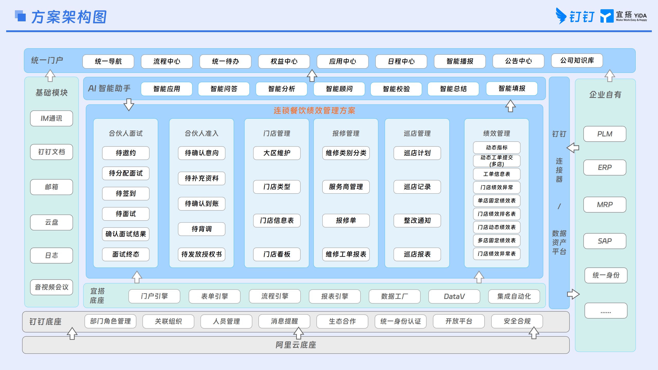Click the ERP system box
The image size is (658, 370).
click(x=605, y=168)
